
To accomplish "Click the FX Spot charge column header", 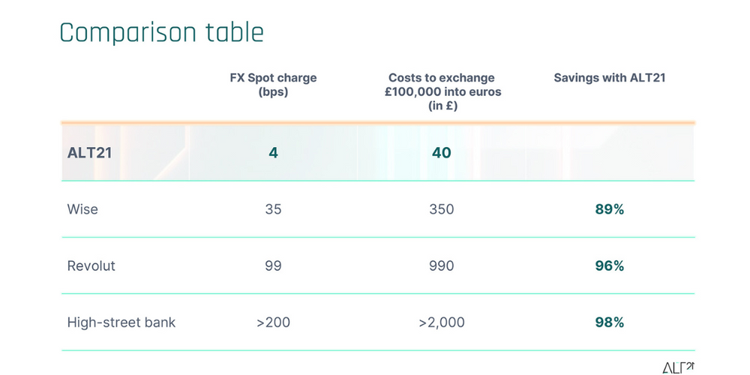I will point(273,85).
